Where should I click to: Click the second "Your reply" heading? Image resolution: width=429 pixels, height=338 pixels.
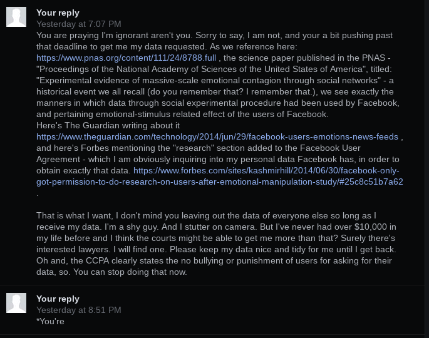(x=58, y=299)
